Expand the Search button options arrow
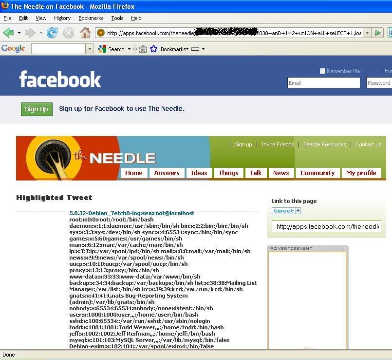 pos(129,49)
